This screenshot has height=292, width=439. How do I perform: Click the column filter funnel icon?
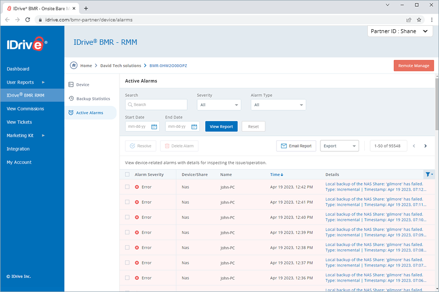click(428, 174)
